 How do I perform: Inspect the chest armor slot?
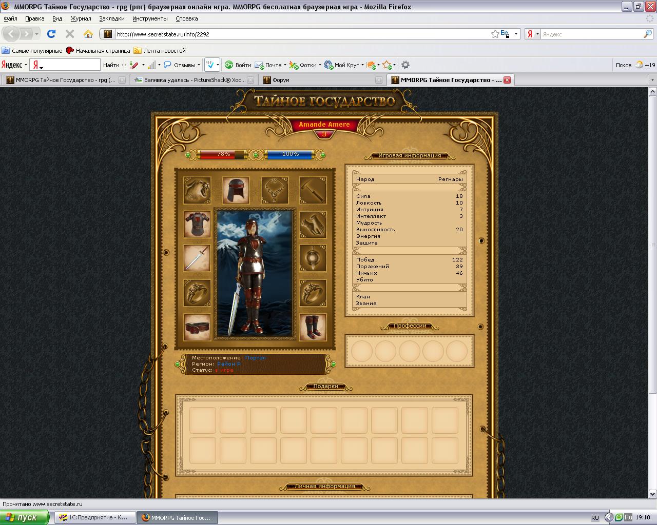coord(197,225)
